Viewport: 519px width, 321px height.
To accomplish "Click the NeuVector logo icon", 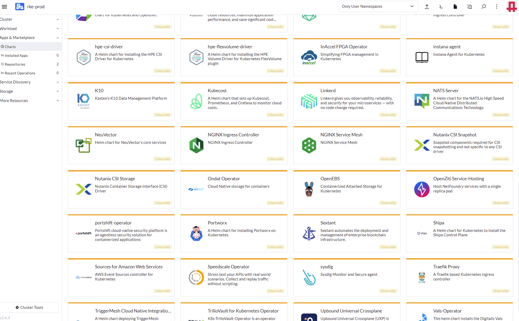I will click(x=83, y=145).
